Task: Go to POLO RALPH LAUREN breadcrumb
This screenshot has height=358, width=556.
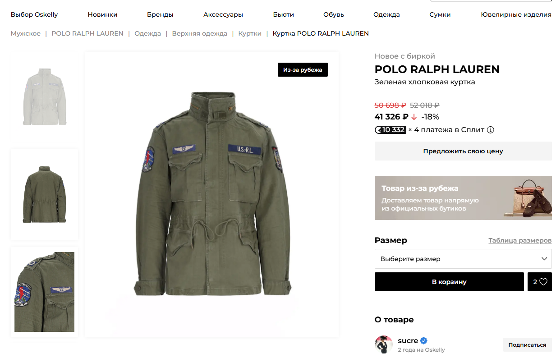Action: click(87, 33)
